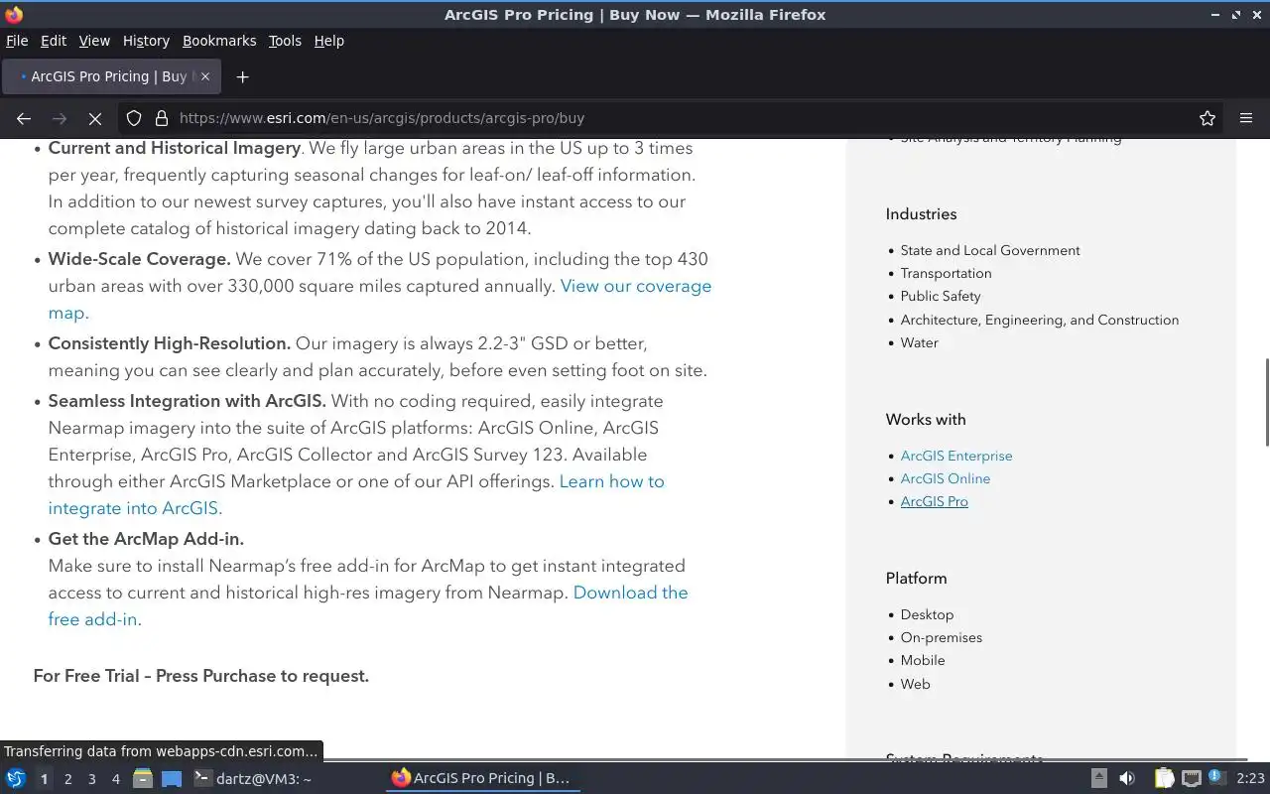
Task: Click the 'On-premises' platform item
Action: point(942,637)
